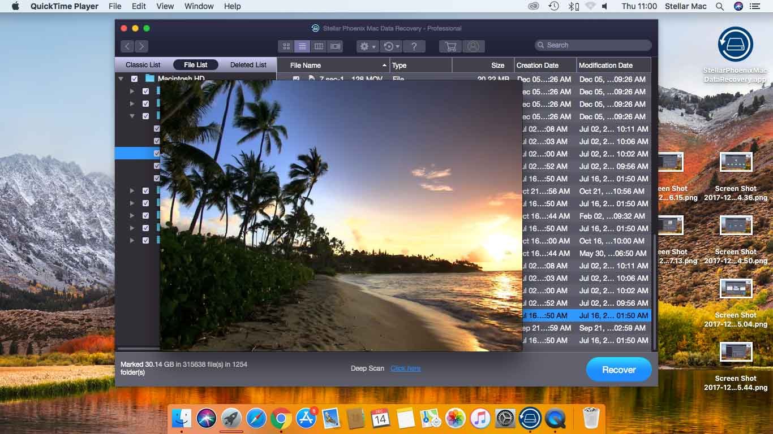
Task: Select row modified 'May 30, ...06:50 AM'
Action: (586, 253)
